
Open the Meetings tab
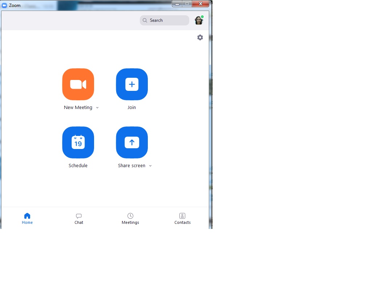pyautogui.click(x=130, y=219)
